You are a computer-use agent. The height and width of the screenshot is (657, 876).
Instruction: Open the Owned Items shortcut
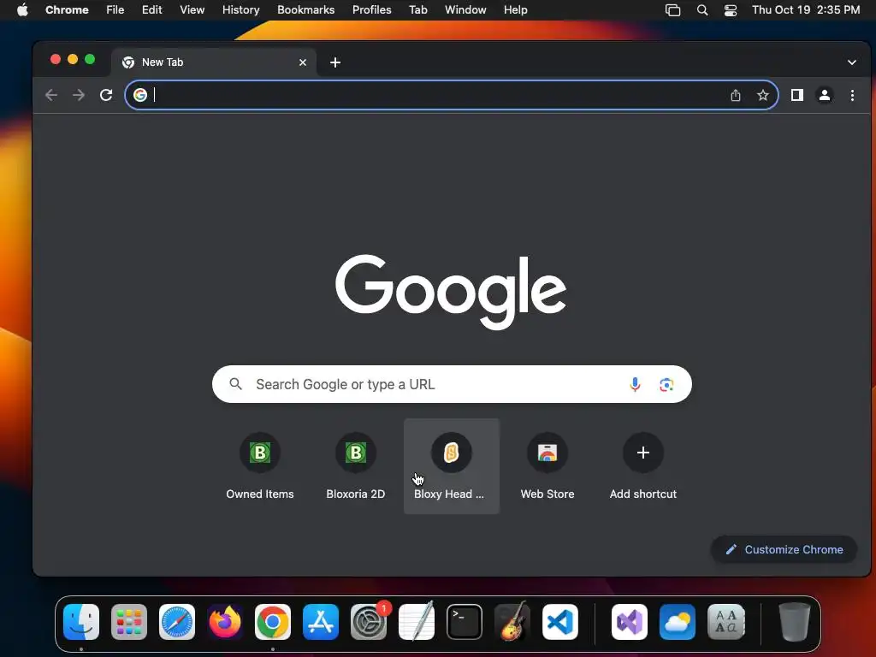point(260,466)
